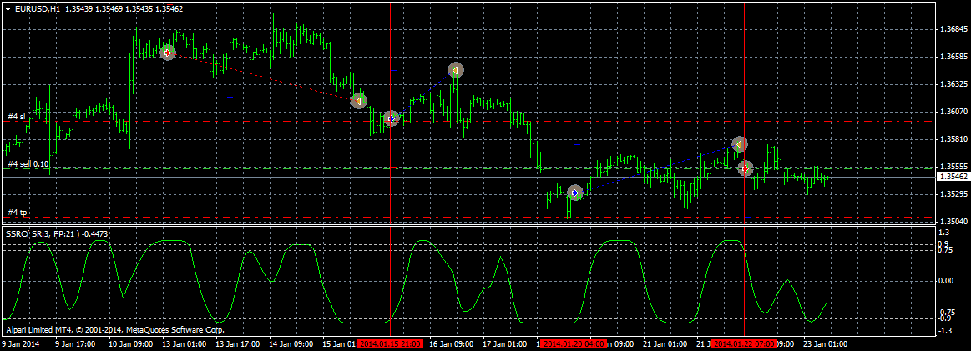Click price scale value 1.35555
971x351 pixels.
pos(954,167)
